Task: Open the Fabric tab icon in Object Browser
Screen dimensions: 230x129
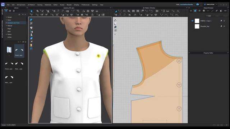Action: click(195, 11)
